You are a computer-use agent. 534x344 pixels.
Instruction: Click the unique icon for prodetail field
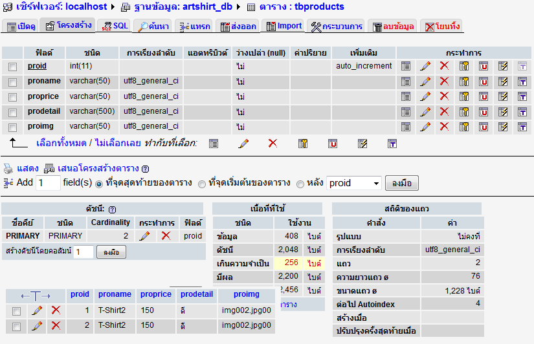[484, 111]
